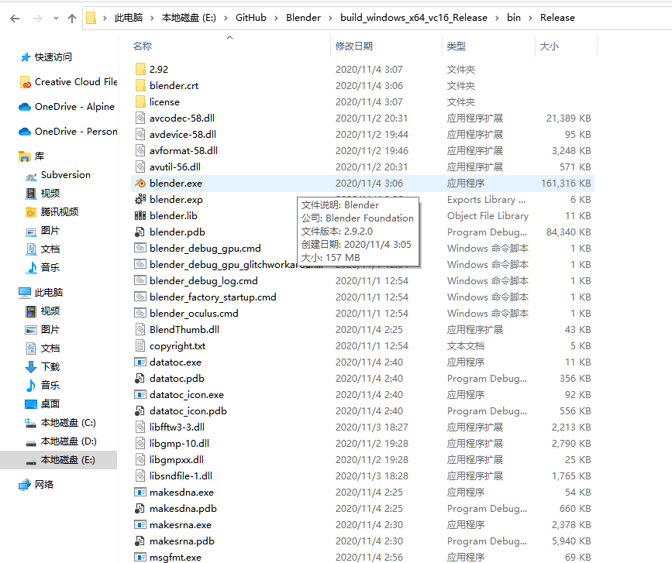Expand chevron after 本地磁盘 (E:) in path
Screen dimensions: 672x563
pyautogui.click(x=226, y=18)
